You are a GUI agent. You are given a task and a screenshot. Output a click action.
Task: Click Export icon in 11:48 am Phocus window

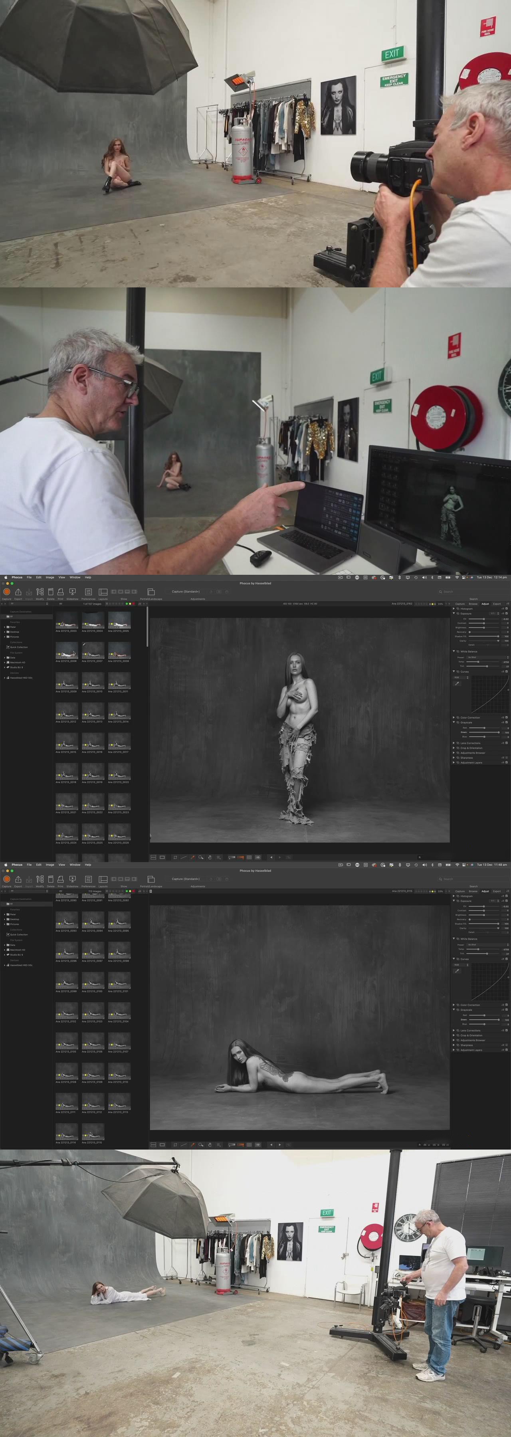pos(18,879)
